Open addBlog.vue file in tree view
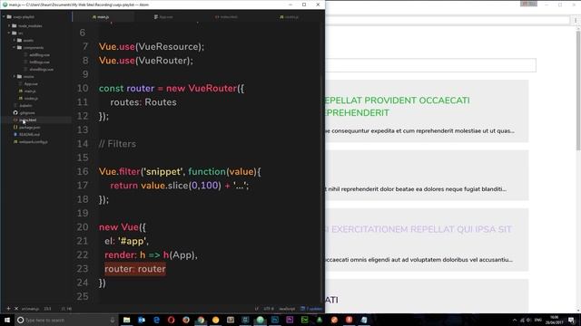Screen dimensions: 581x326 pyautogui.click(x=39, y=54)
